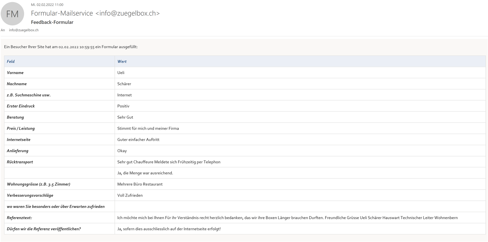Select the value 'Okay'

pyautogui.click(x=122, y=151)
